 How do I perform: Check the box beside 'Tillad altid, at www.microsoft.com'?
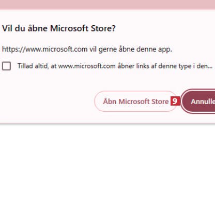pyautogui.click(x=6, y=66)
